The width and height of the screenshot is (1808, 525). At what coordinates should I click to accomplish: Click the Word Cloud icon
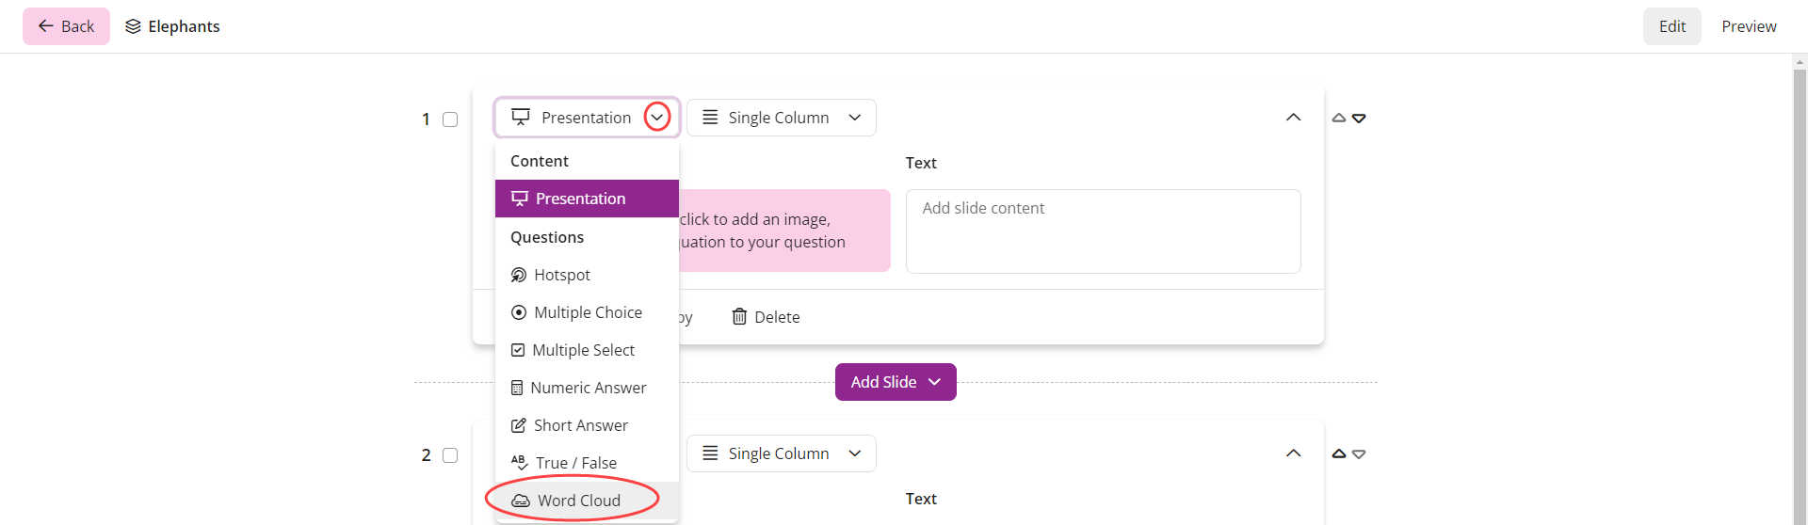click(x=521, y=501)
